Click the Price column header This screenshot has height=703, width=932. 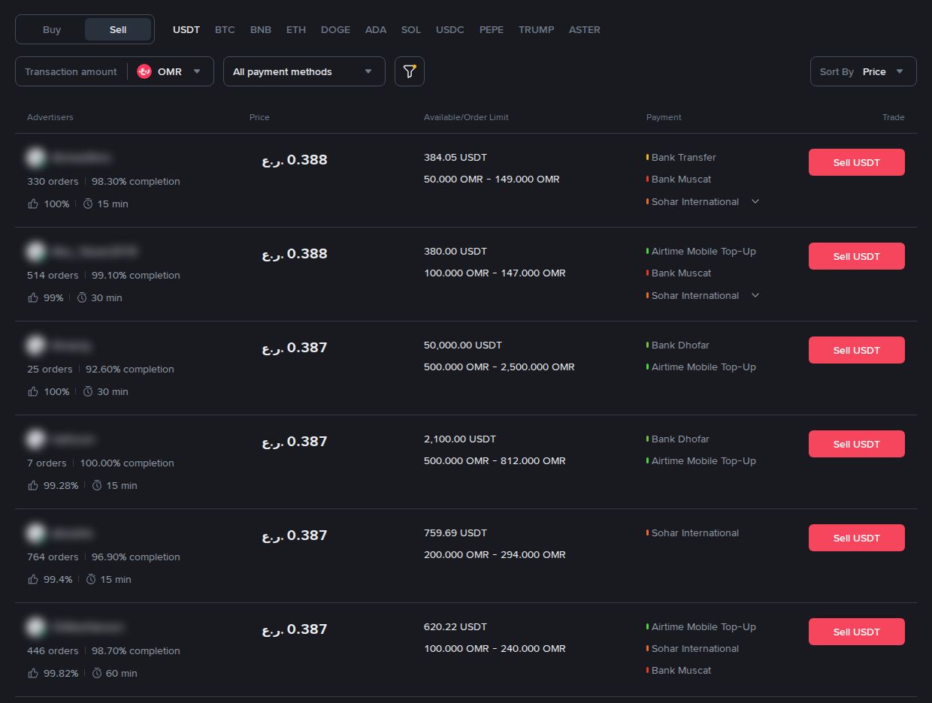(x=259, y=117)
